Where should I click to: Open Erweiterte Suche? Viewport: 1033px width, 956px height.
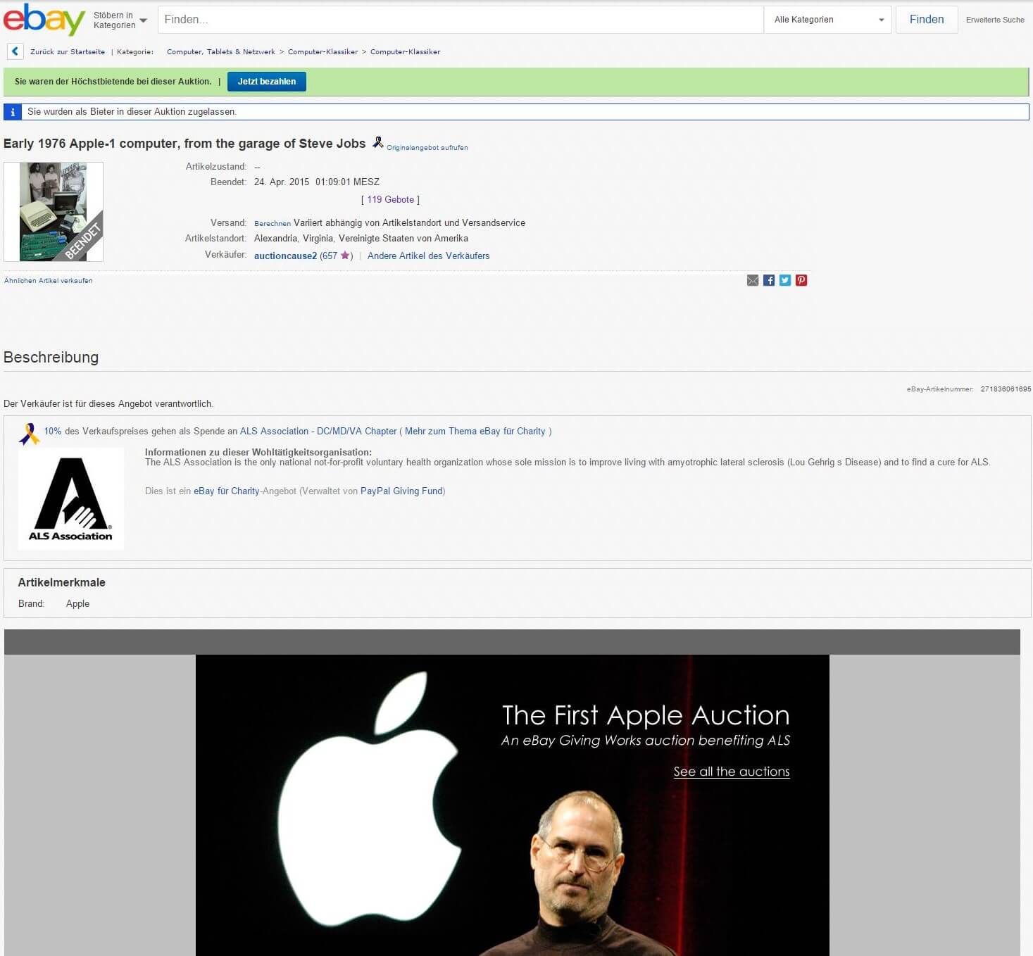tap(995, 20)
